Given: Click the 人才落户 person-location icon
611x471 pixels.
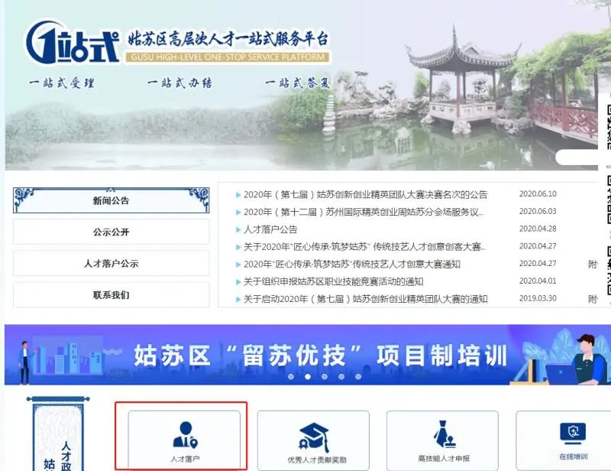Looking at the screenshot, I should [186, 435].
